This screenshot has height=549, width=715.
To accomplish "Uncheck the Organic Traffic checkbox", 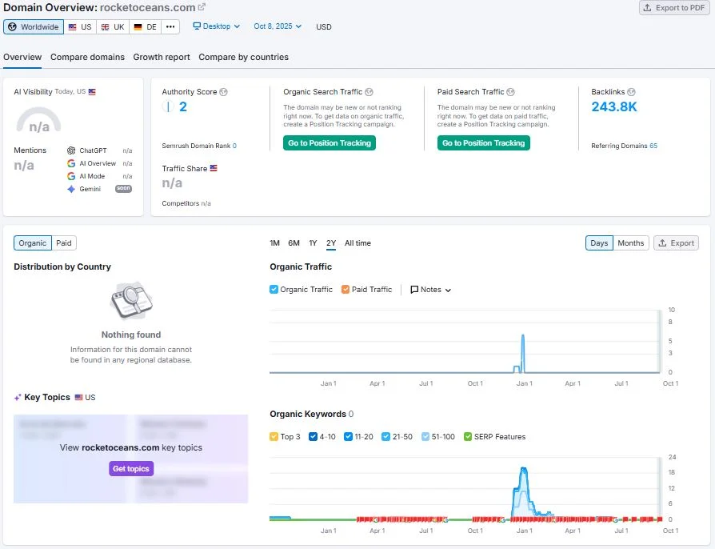I will [x=274, y=290].
